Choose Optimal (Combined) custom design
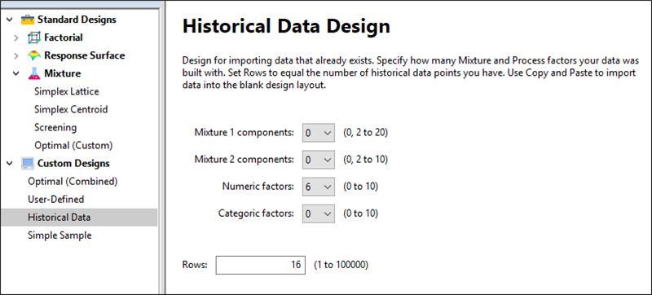 pyautogui.click(x=73, y=182)
